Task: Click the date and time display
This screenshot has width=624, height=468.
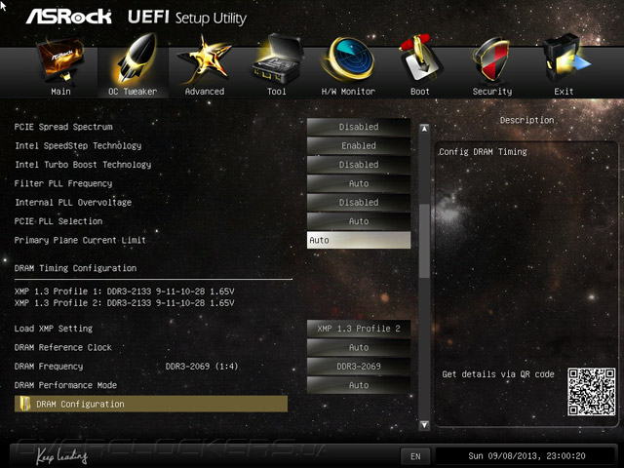Action: click(x=526, y=456)
